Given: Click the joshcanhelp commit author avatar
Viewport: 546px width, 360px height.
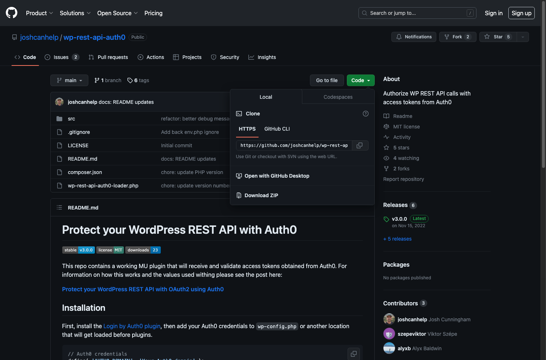Looking at the screenshot, I should (x=59, y=102).
